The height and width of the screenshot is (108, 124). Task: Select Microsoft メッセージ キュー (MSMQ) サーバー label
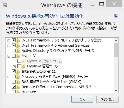pos(55,77)
